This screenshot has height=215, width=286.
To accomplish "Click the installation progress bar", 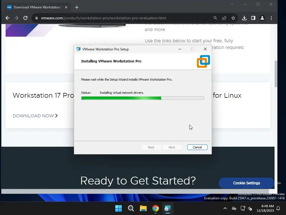I will (143, 98).
